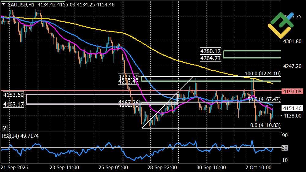Viewport: 306px width, 172px height.
Task: Click the 2 Oct 10:00 time label
Action: coord(259,167)
